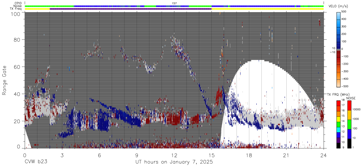
Task: Click the CPID label at top left
Action: [x=18, y=3]
